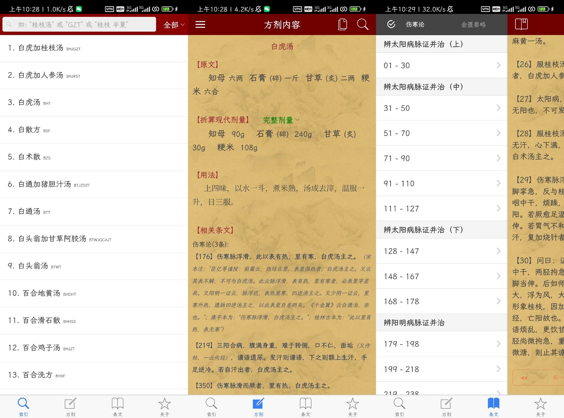Open 白术散 formula entry
This screenshot has height=418, width=564.
point(94,157)
